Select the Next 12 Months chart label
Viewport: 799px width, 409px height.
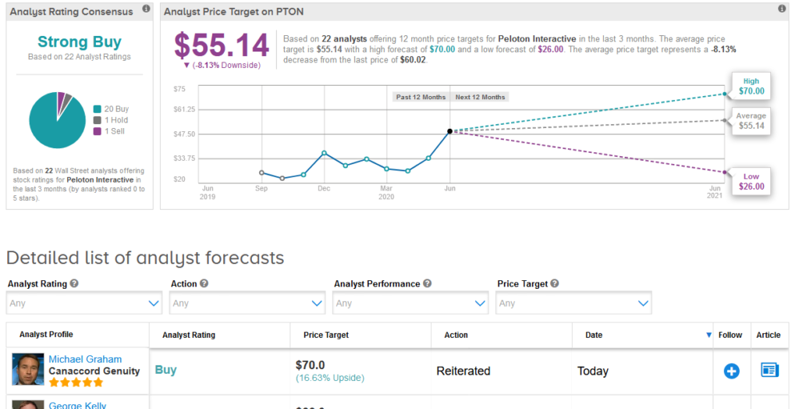coord(480,97)
